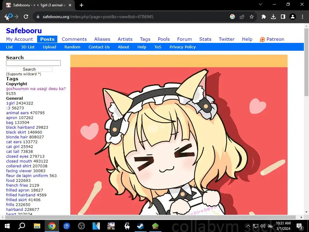The width and height of the screenshot is (309, 232).
Task: Bookmark this page with the star icon
Action: coord(252,17)
